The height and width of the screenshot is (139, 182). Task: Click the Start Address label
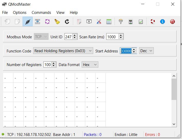click(x=107, y=51)
